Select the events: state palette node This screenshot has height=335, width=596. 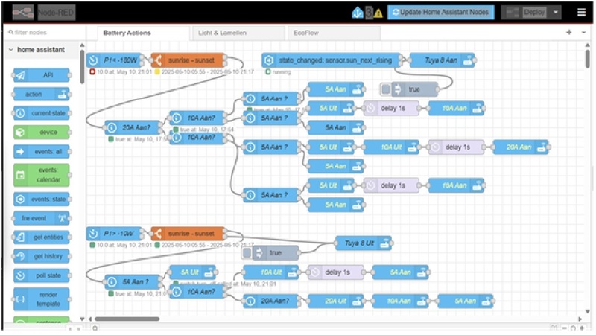42,199
